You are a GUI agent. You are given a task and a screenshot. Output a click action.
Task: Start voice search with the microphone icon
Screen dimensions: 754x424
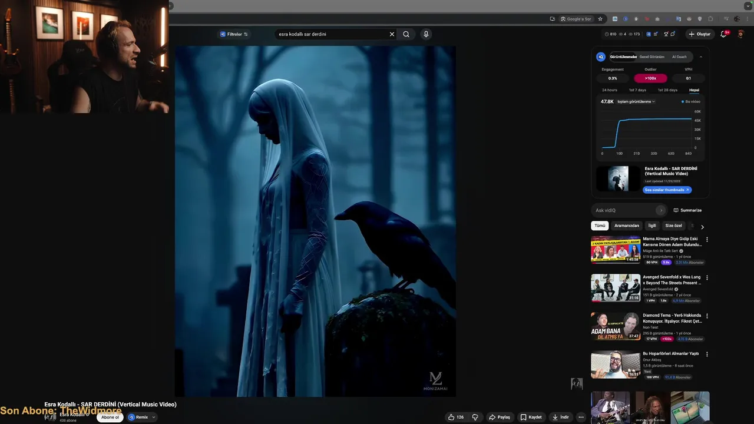(426, 34)
